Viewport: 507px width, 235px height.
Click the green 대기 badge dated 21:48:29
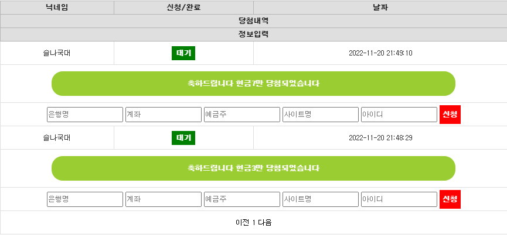[x=183, y=138]
